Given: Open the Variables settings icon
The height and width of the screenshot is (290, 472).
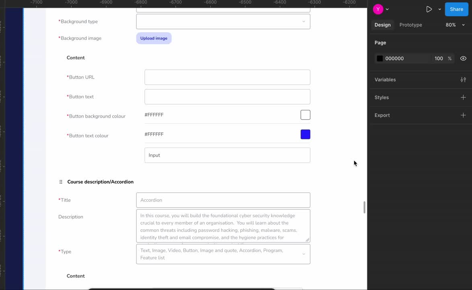Looking at the screenshot, I should 463,80.
